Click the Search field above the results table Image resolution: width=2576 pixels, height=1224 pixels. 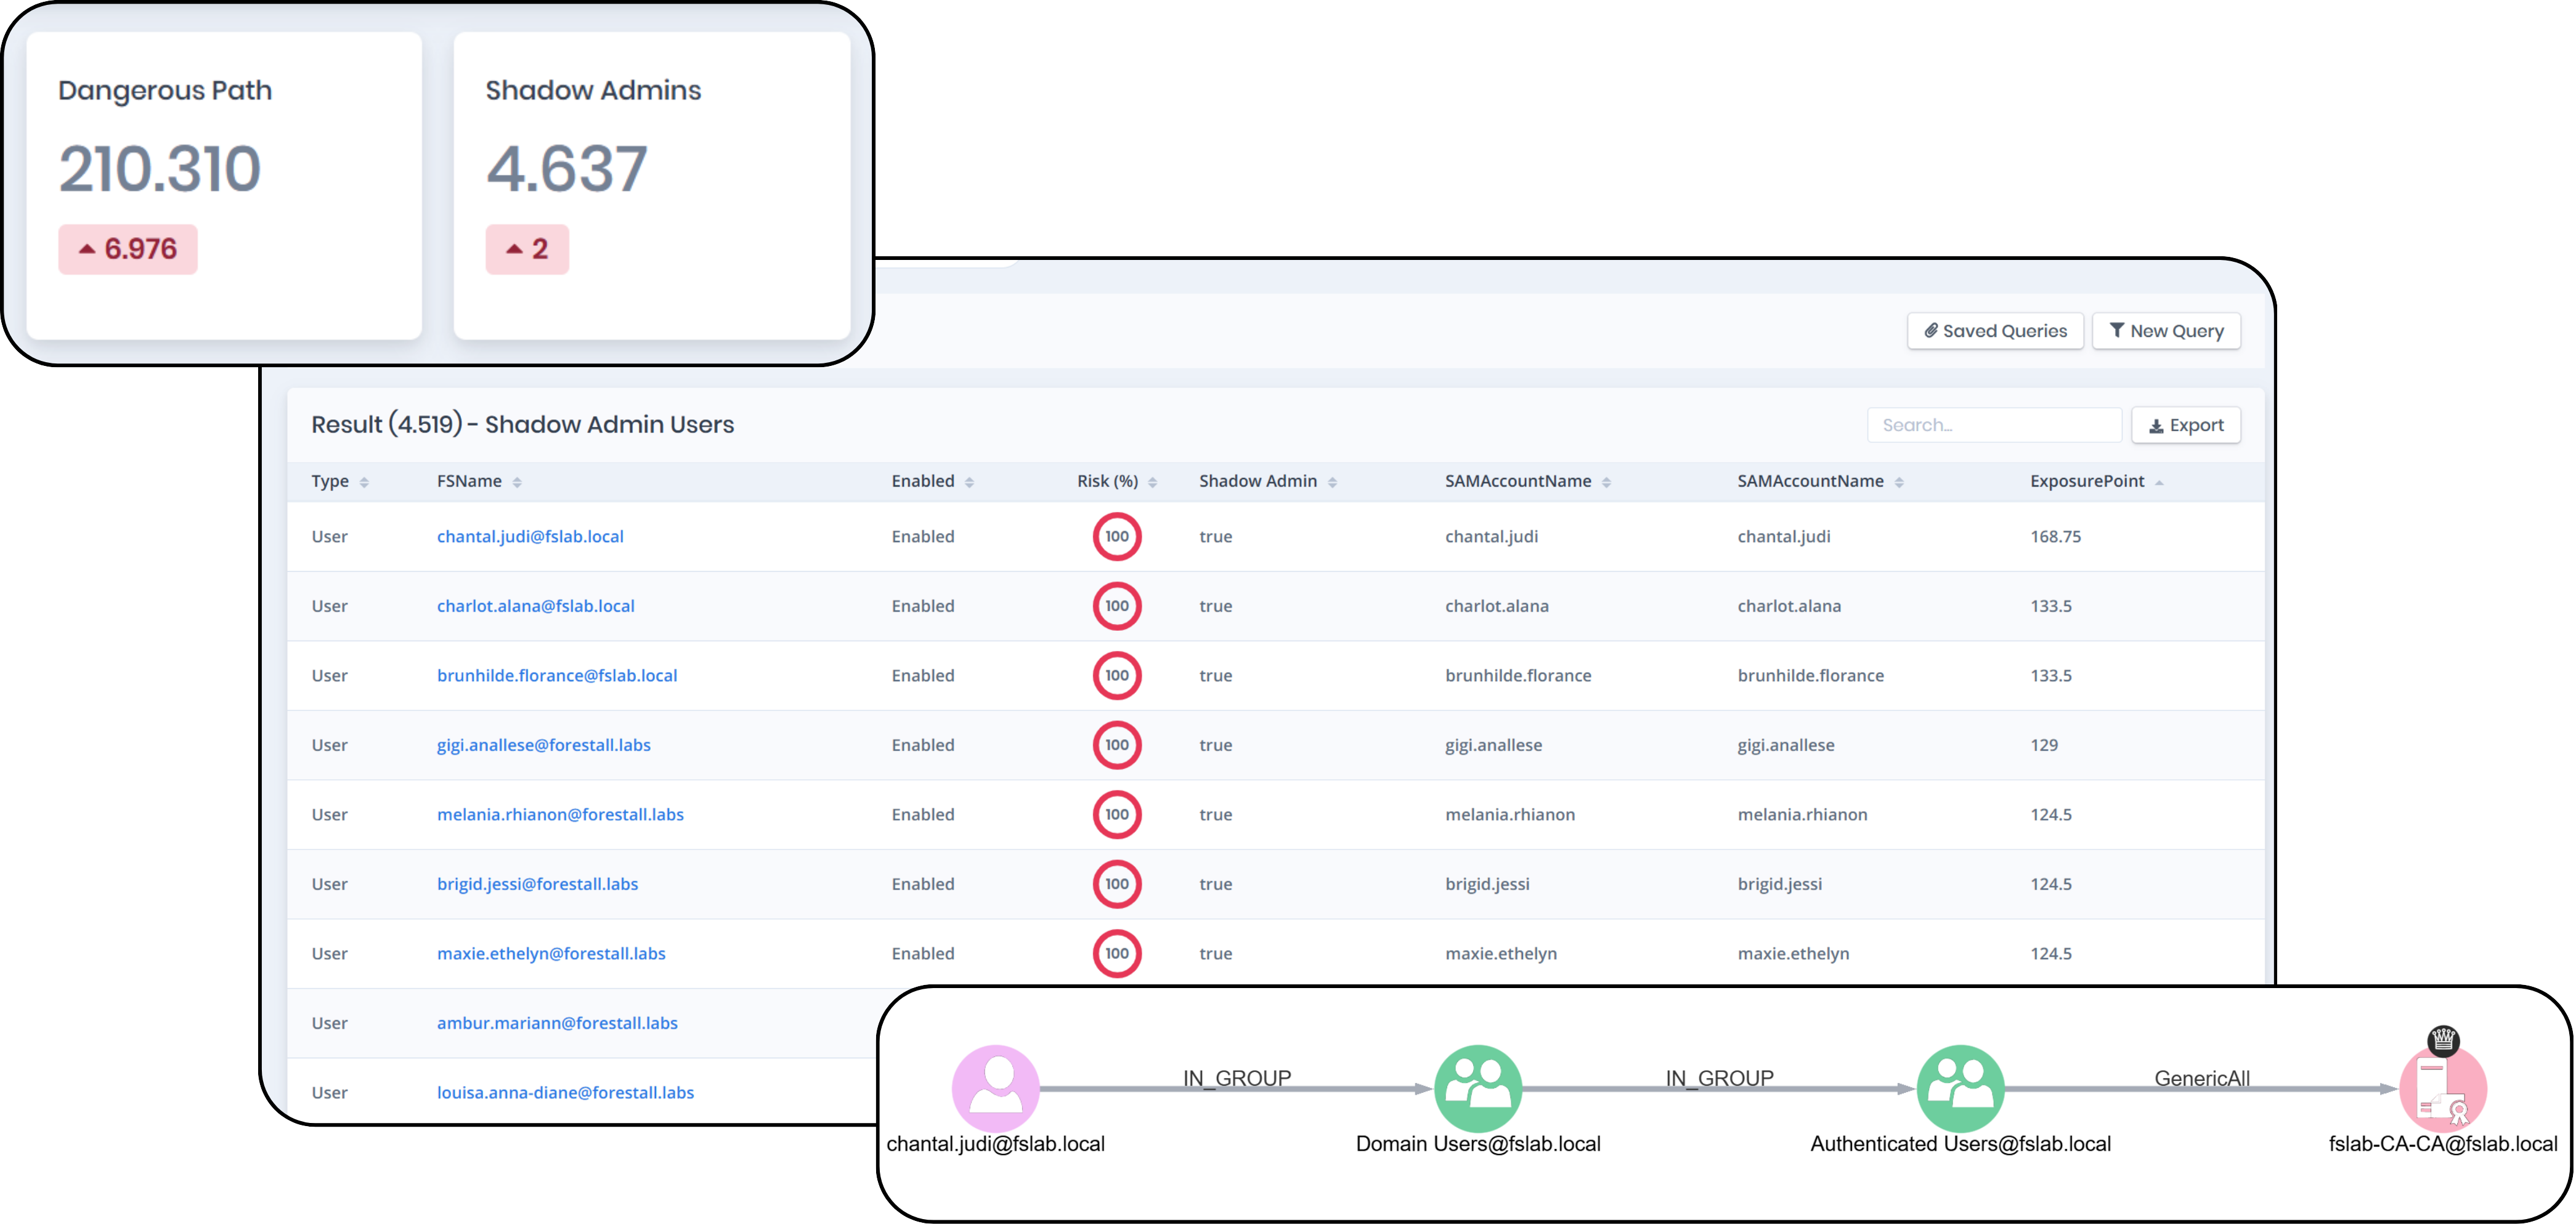coord(1994,424)
